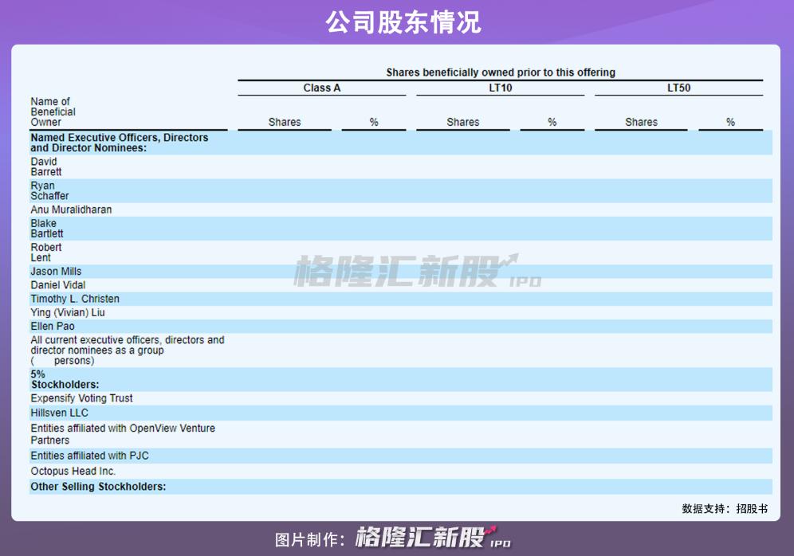
Task: Click the % subheader under Class A
Action: [374, 122]
